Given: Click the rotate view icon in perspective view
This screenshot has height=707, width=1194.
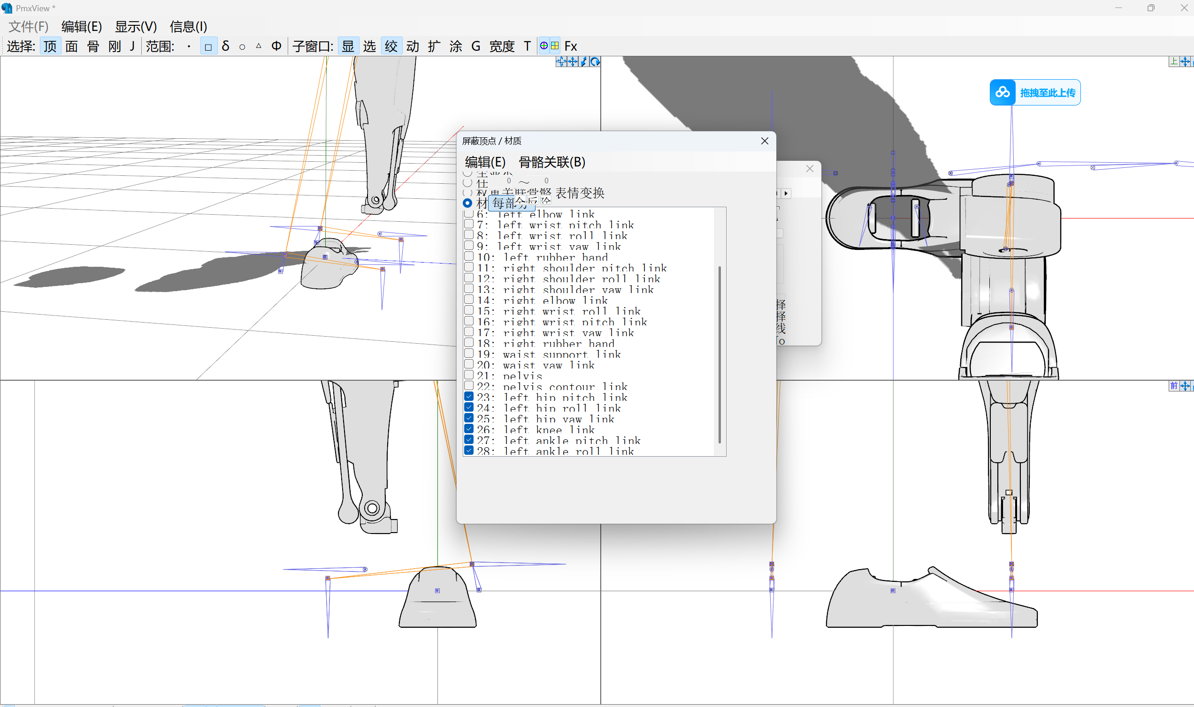Looking at the screenshot, I should pos(595,61).
